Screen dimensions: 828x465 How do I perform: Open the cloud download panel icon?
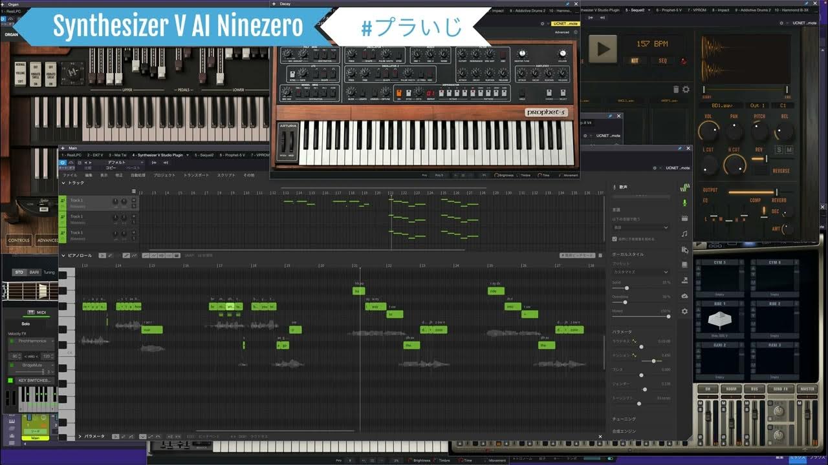click(x=684, y=296)
